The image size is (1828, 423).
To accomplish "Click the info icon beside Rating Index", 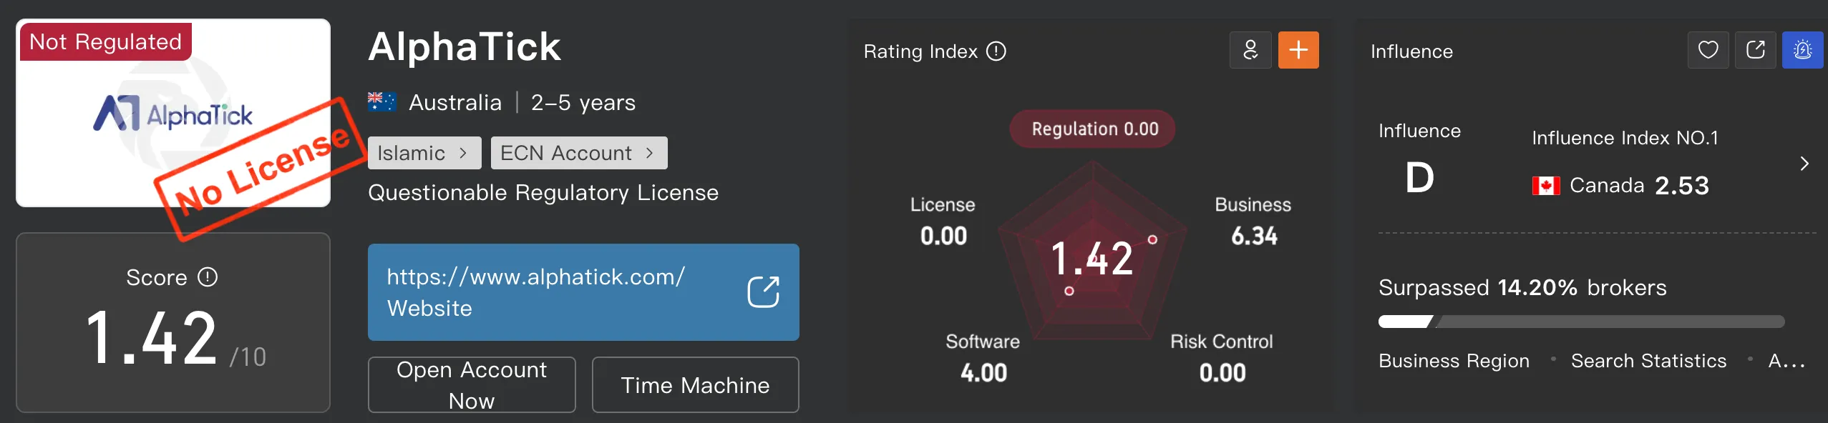I will click(996, 51).
